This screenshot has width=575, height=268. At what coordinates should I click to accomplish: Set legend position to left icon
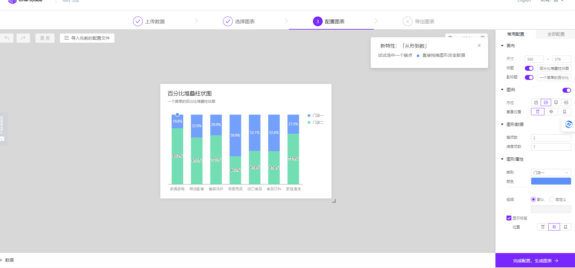566,103
